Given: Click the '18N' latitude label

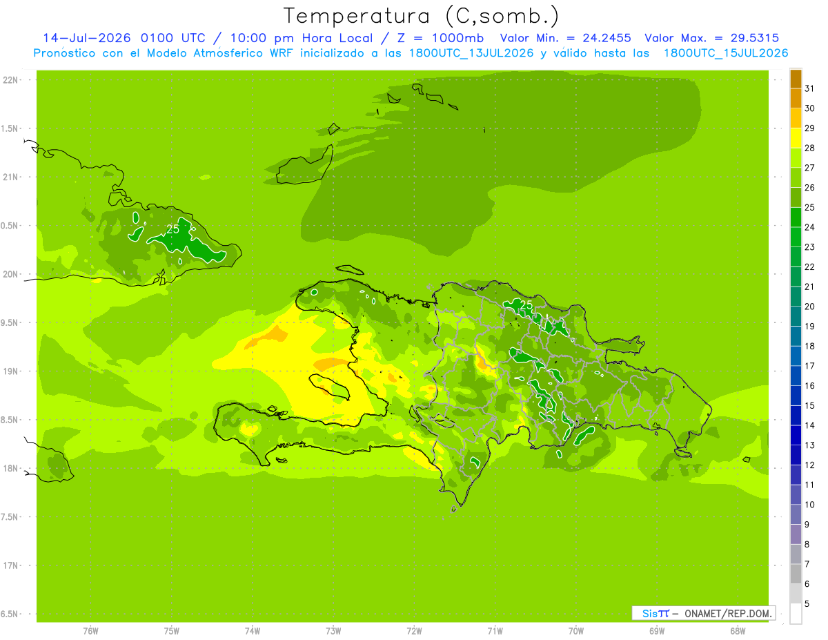Looking at the screenshot, I should [x=10, y=468].
